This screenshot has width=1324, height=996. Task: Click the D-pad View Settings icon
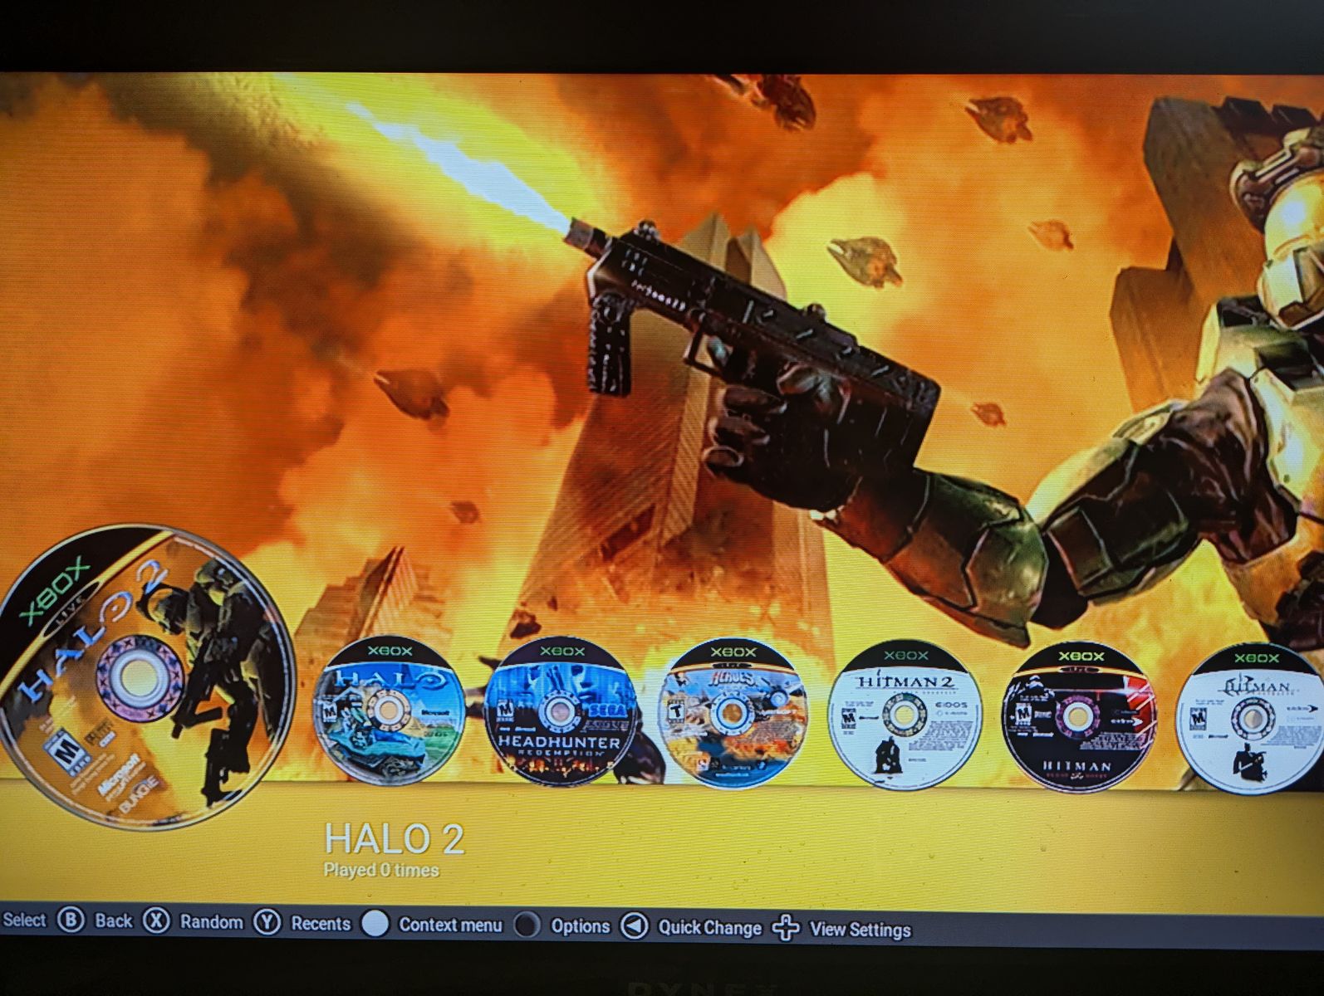coord(786,928)
